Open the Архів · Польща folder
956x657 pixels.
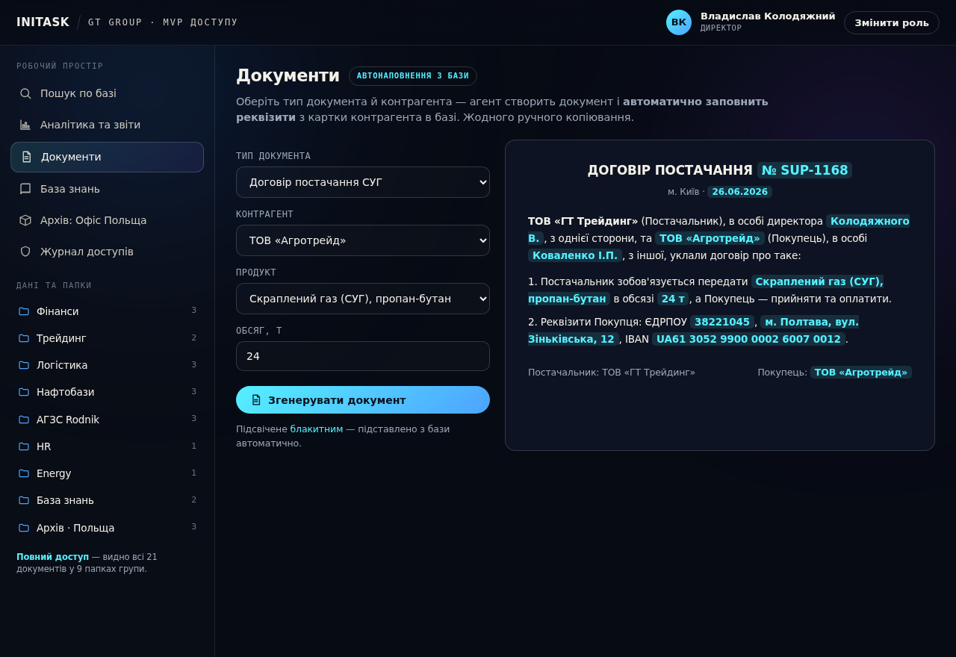click(107, 528)
